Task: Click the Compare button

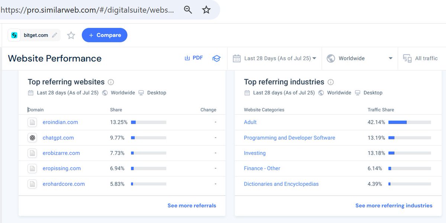Action: (104, 35)
